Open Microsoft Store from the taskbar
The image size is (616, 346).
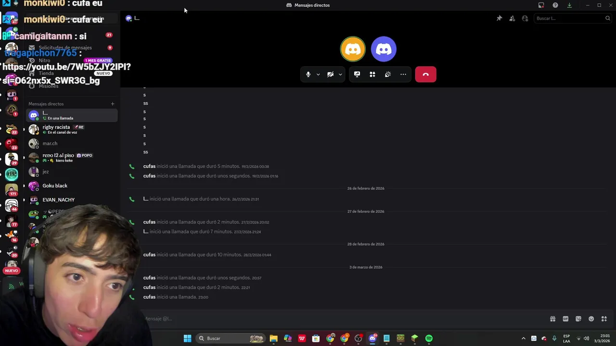(316, 338)
